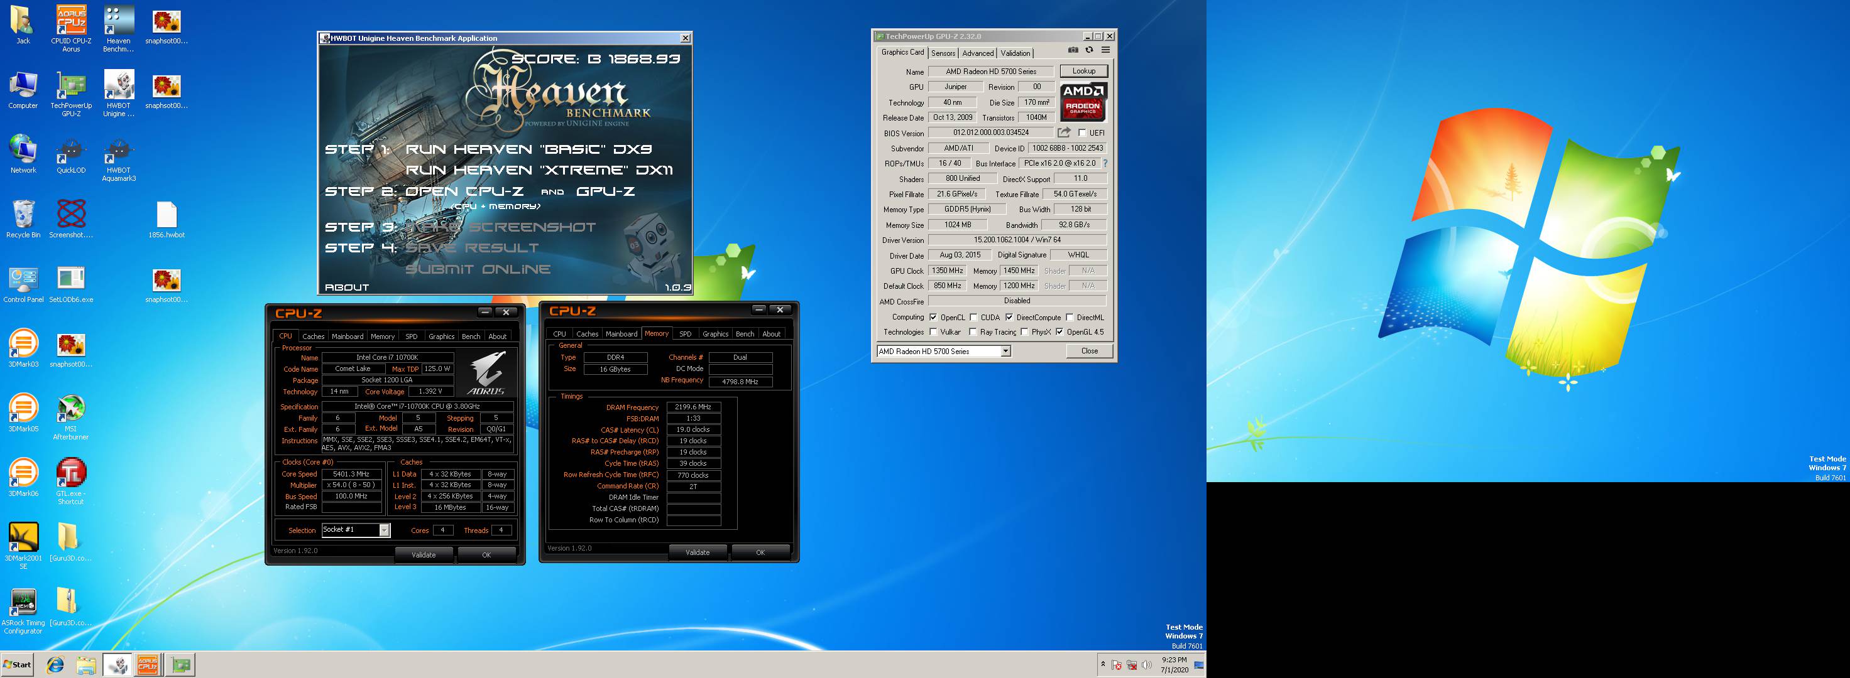1850x678 pixels.
Task: Launch GTL.exe Shortcut on desktop
Action: 71,482
